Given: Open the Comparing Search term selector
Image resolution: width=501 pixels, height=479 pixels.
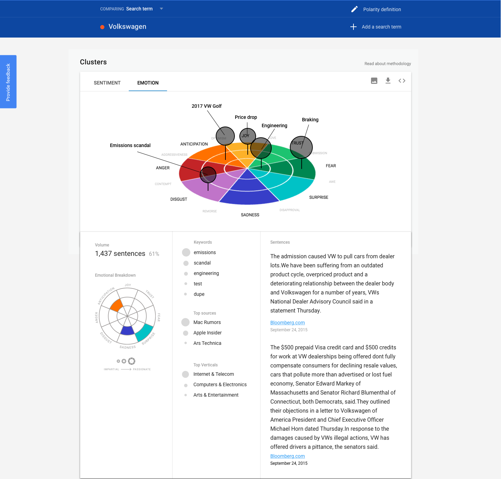Looking at the screenshot, I should [132, 9].
